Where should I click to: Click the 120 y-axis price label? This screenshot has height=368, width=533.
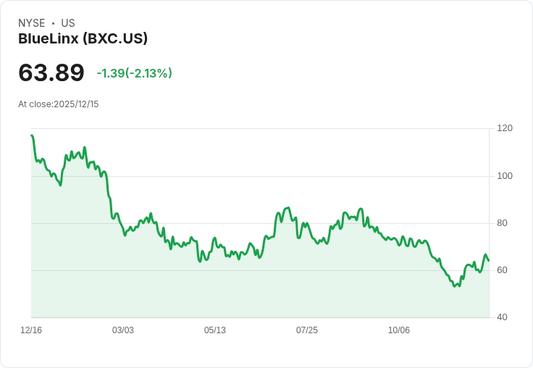(505, 128)
